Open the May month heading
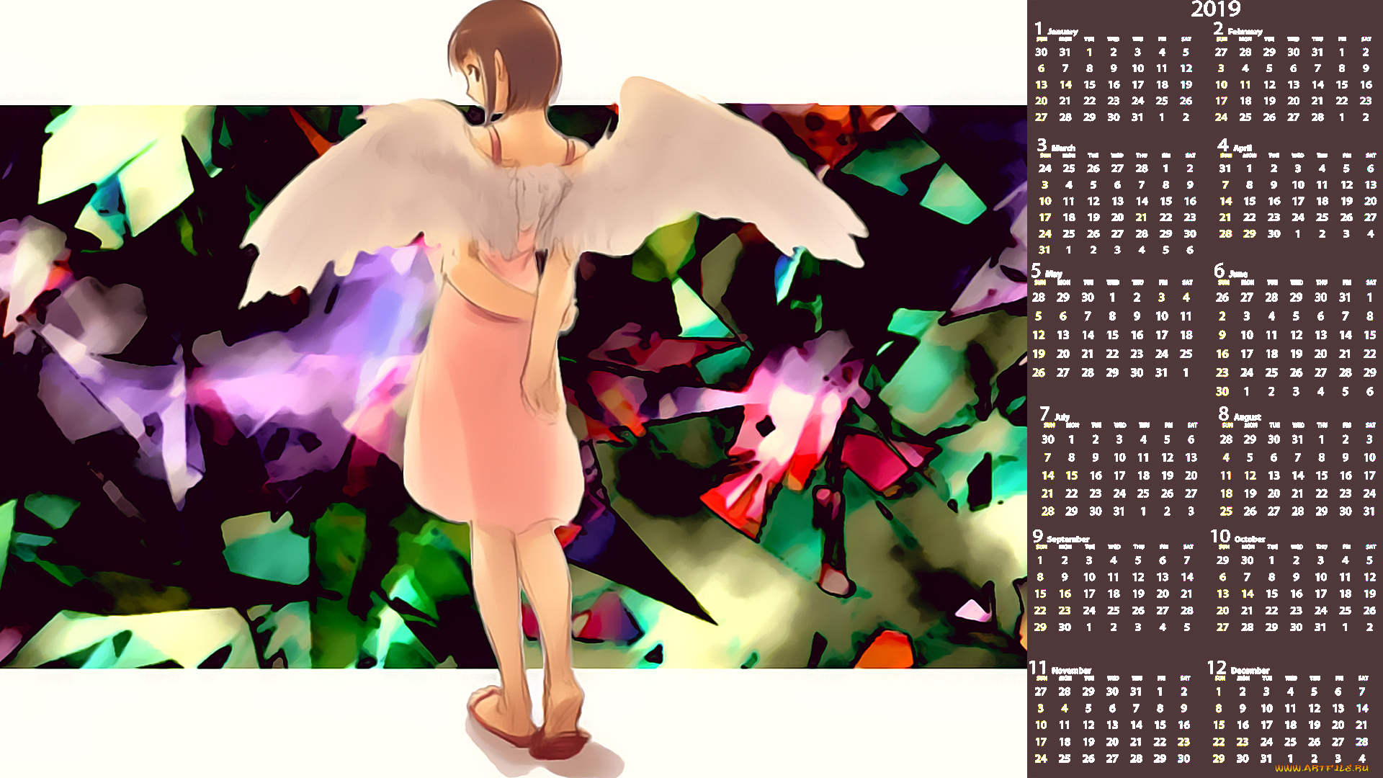 pos(1053,274)
